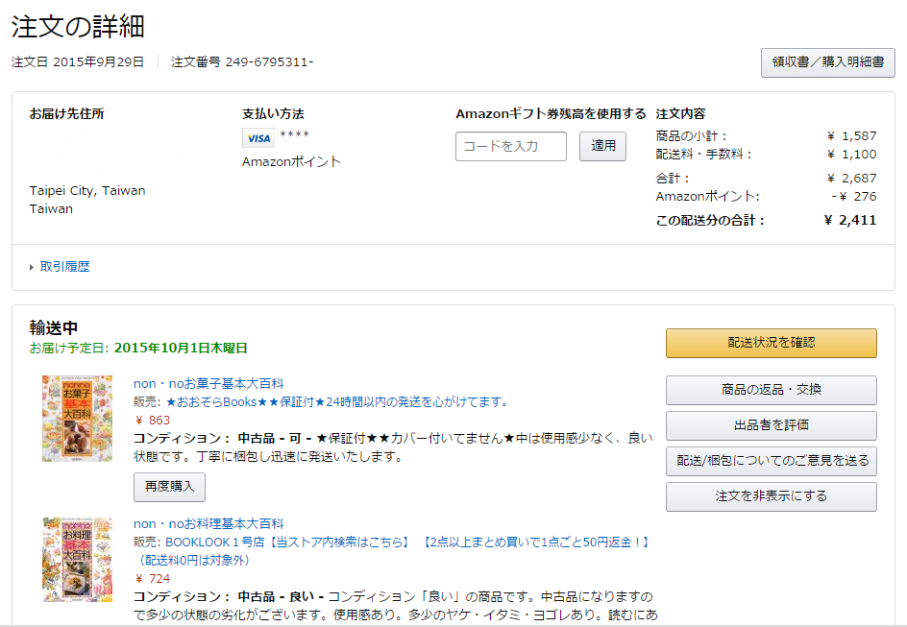The image size is (907, 627).
Task: Open the 領収書／購入明細書 receipt button
Action: coord(827,62)
